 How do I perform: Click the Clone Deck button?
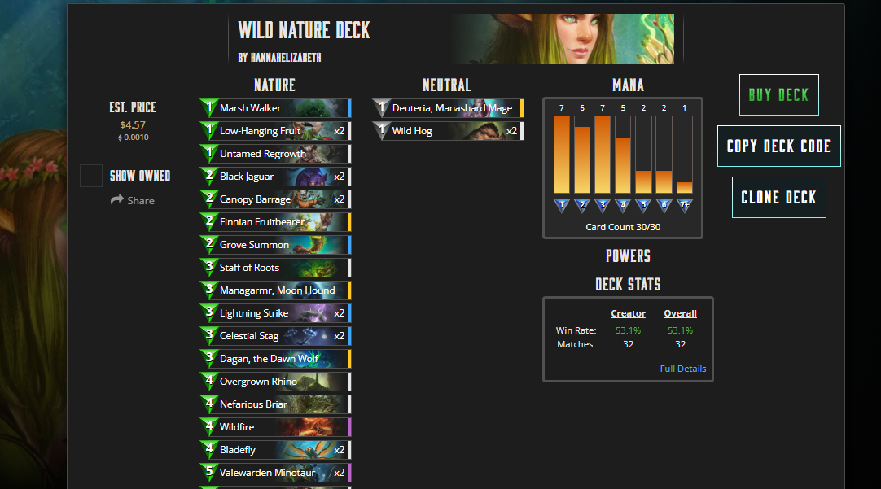pyautogui.click(x=778, y=197)
